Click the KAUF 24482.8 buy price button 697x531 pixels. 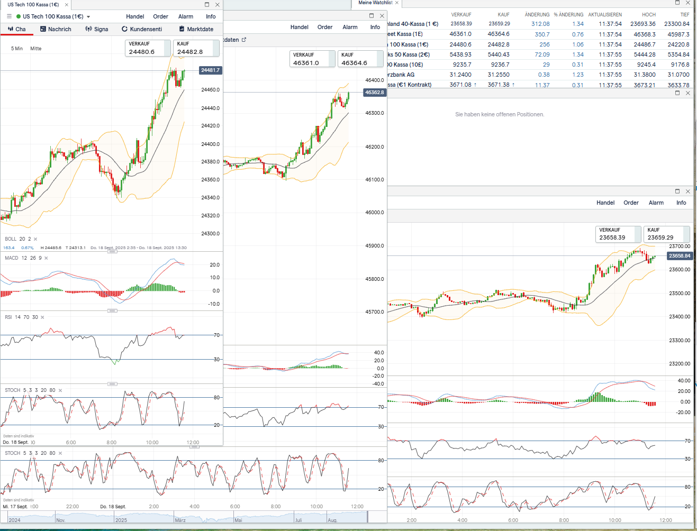[x=196, y=48]
